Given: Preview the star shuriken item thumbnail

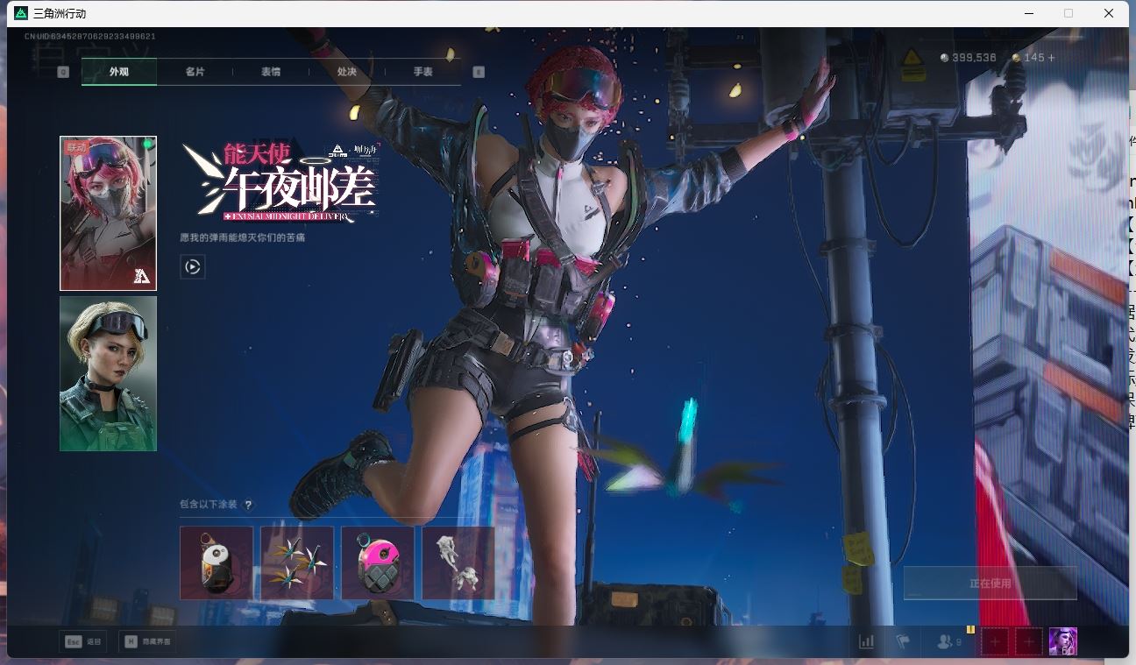Looking at the screenshot, I should click(x=297, y=562).
